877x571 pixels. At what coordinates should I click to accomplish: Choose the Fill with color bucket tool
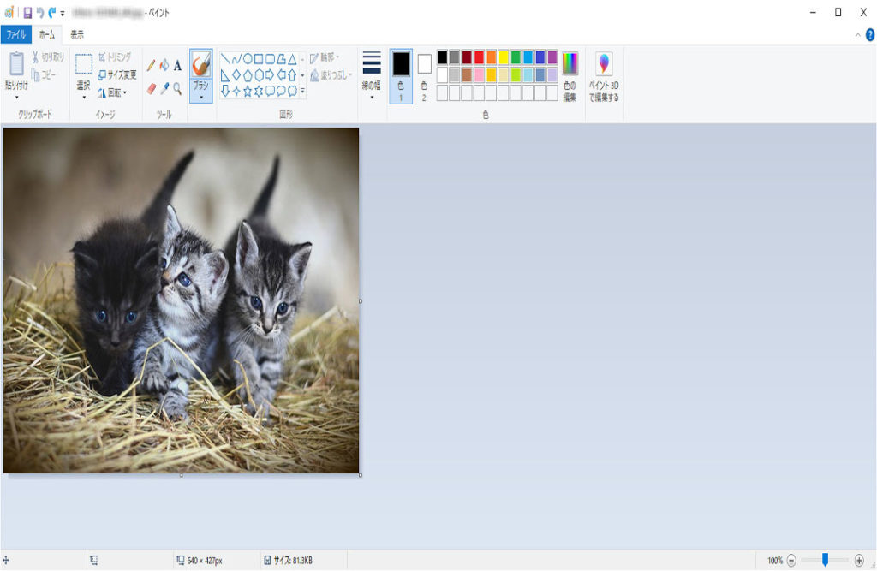pos(164,65)
